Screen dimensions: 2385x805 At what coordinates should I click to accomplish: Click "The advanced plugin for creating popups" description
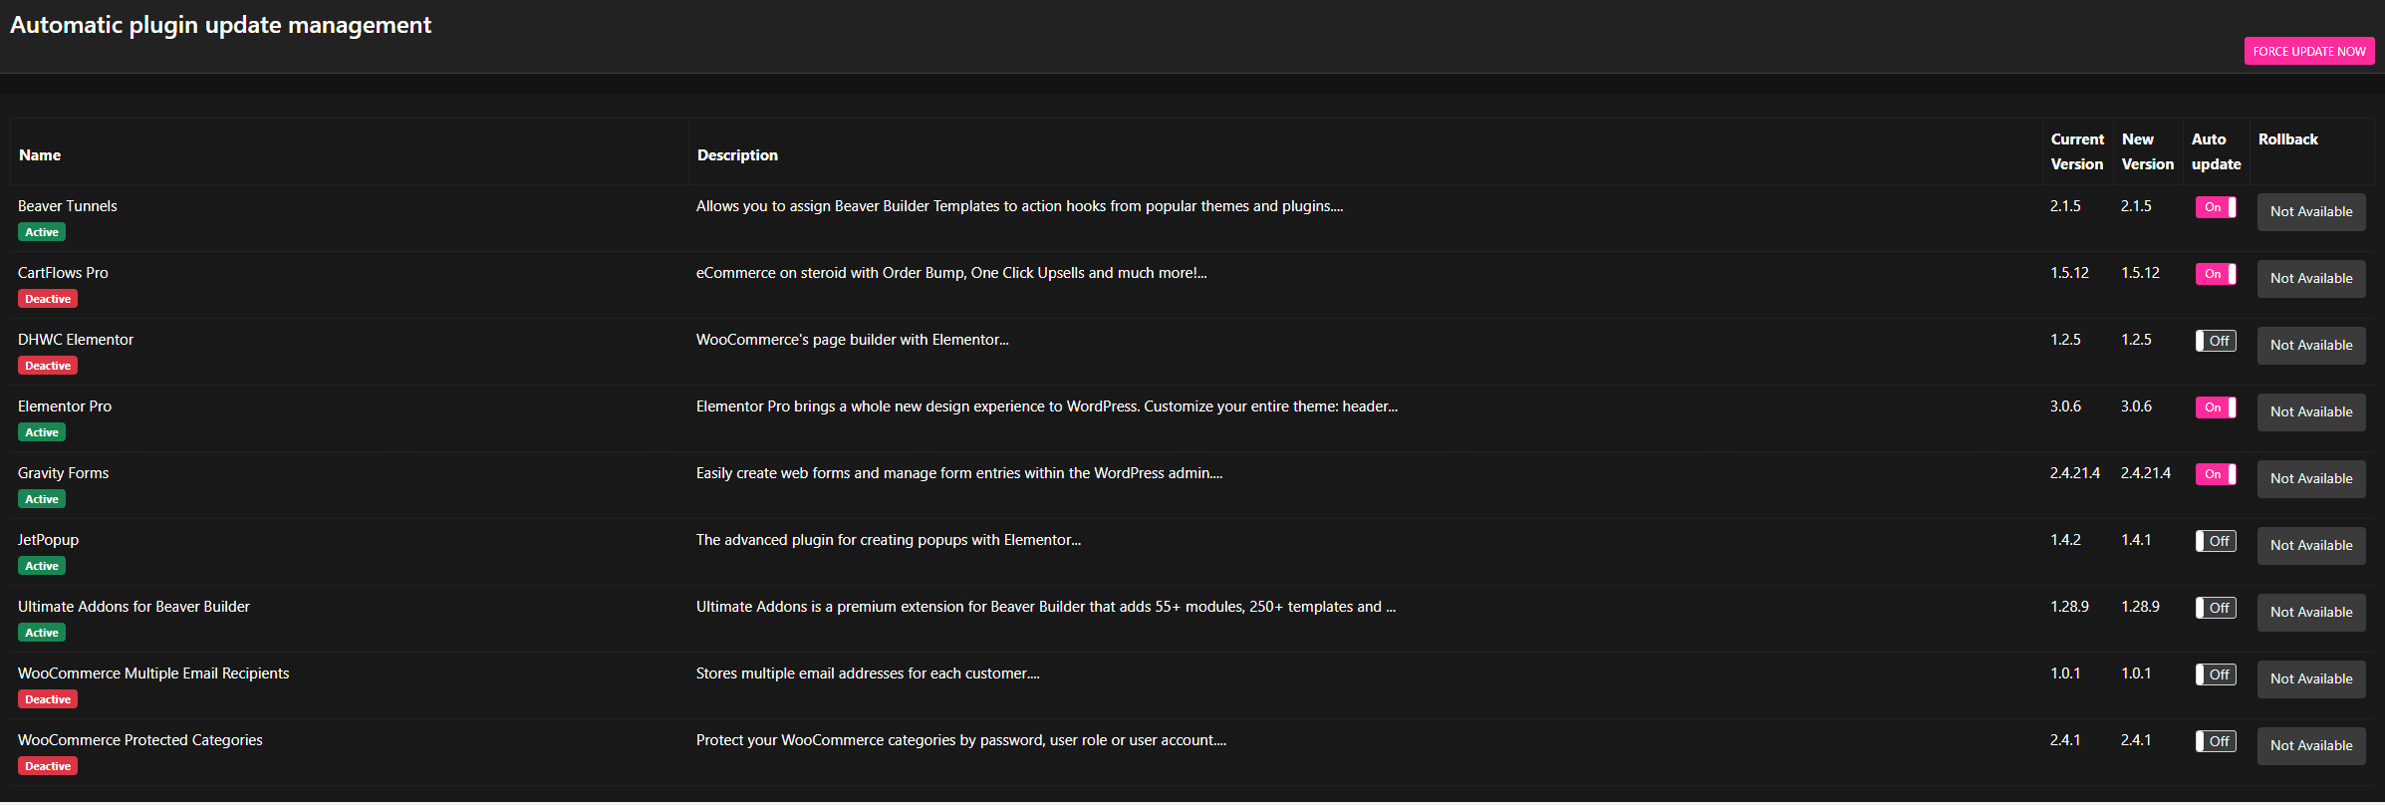tap(889, 540)
